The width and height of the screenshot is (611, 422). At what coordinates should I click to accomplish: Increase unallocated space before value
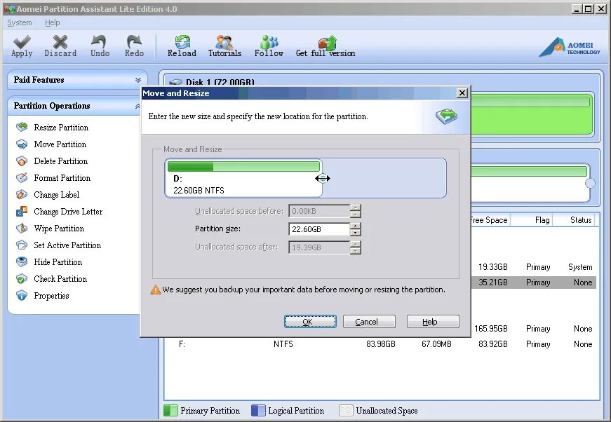pyautogui.click(x=356, y=208)
